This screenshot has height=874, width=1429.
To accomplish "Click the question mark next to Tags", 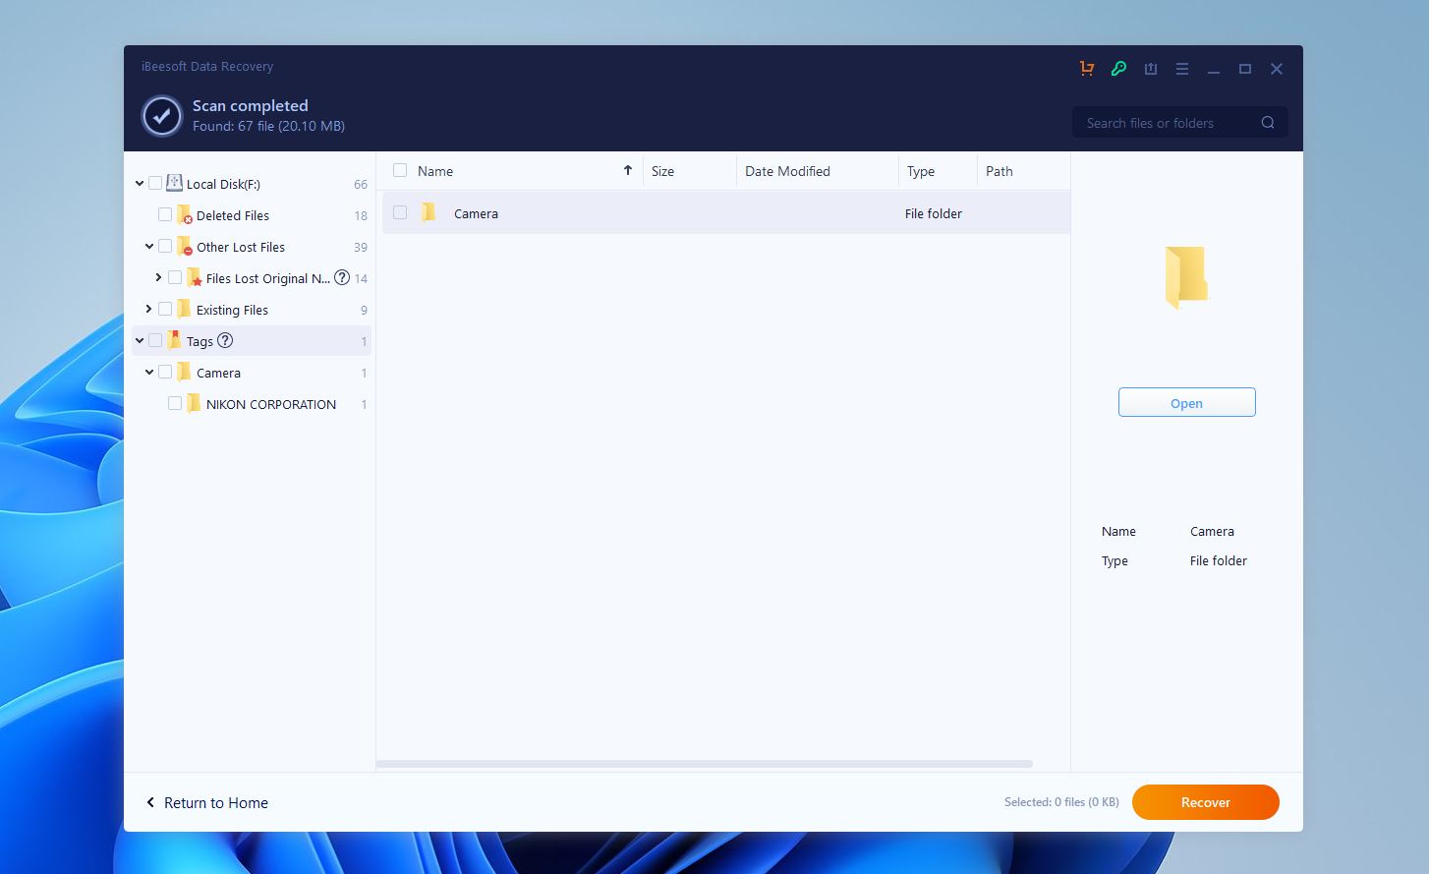I will pyautogui.click(x=225, y=340).
